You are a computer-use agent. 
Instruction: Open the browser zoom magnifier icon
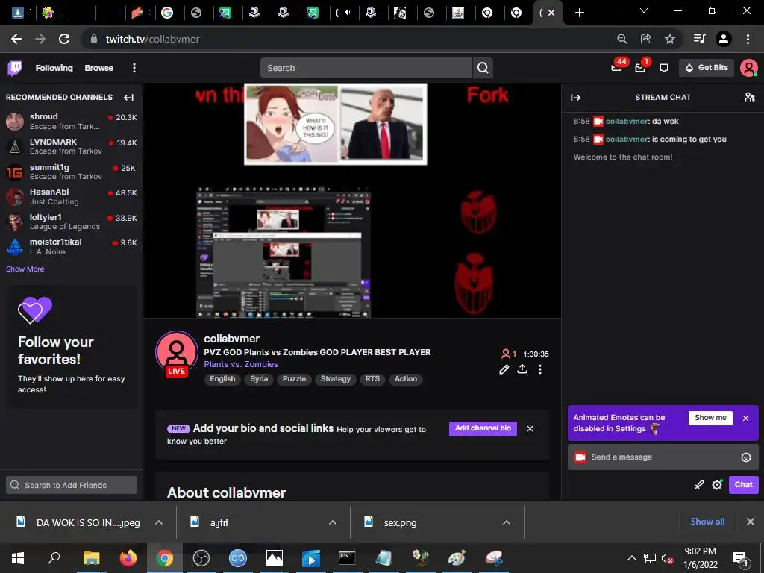(621, 39)
